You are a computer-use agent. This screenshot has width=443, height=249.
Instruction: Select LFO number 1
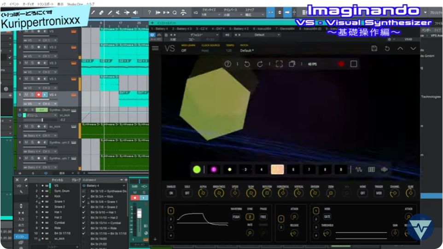171,211
